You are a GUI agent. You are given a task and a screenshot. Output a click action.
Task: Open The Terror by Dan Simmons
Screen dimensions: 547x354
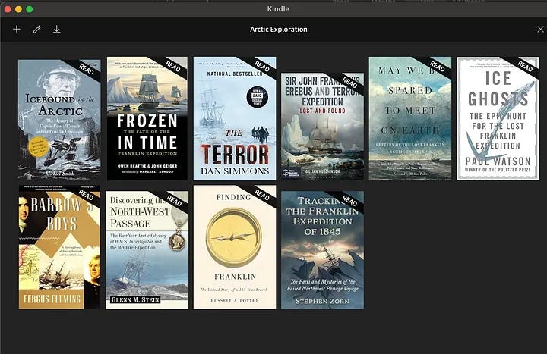tap(235, 118)
